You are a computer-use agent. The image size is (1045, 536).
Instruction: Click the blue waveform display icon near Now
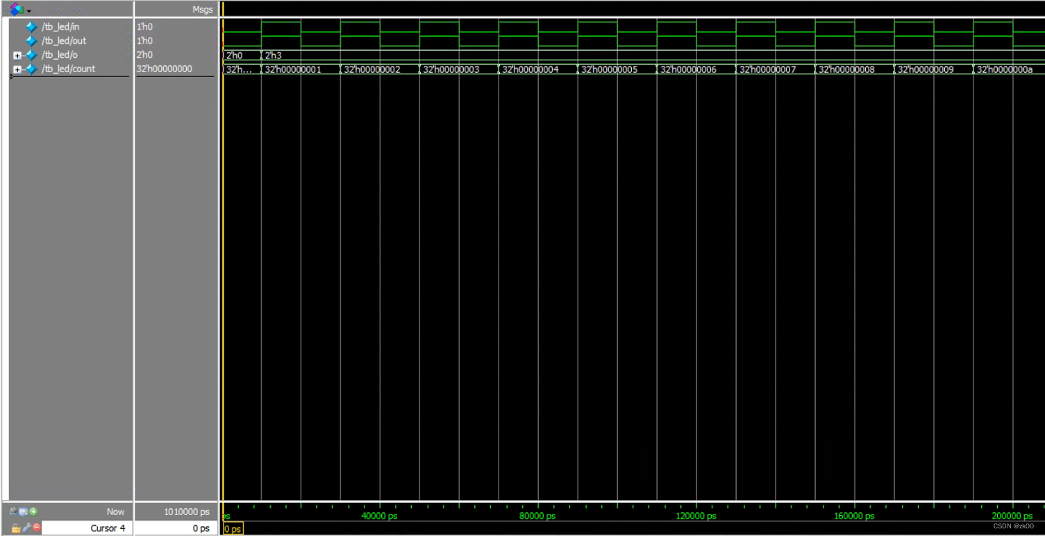pyautogui.click(x=24, y=512)
